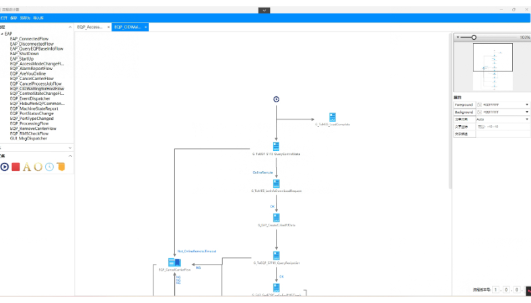
Task: Open the Auto property dropdown
Action: [527, 119]
